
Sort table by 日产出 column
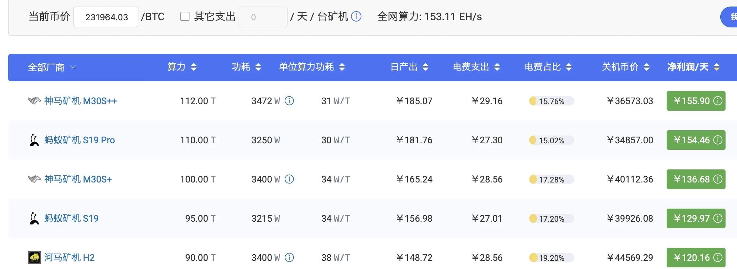coord(409,67)
